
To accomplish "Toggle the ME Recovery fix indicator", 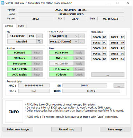I will coord(61,69).
